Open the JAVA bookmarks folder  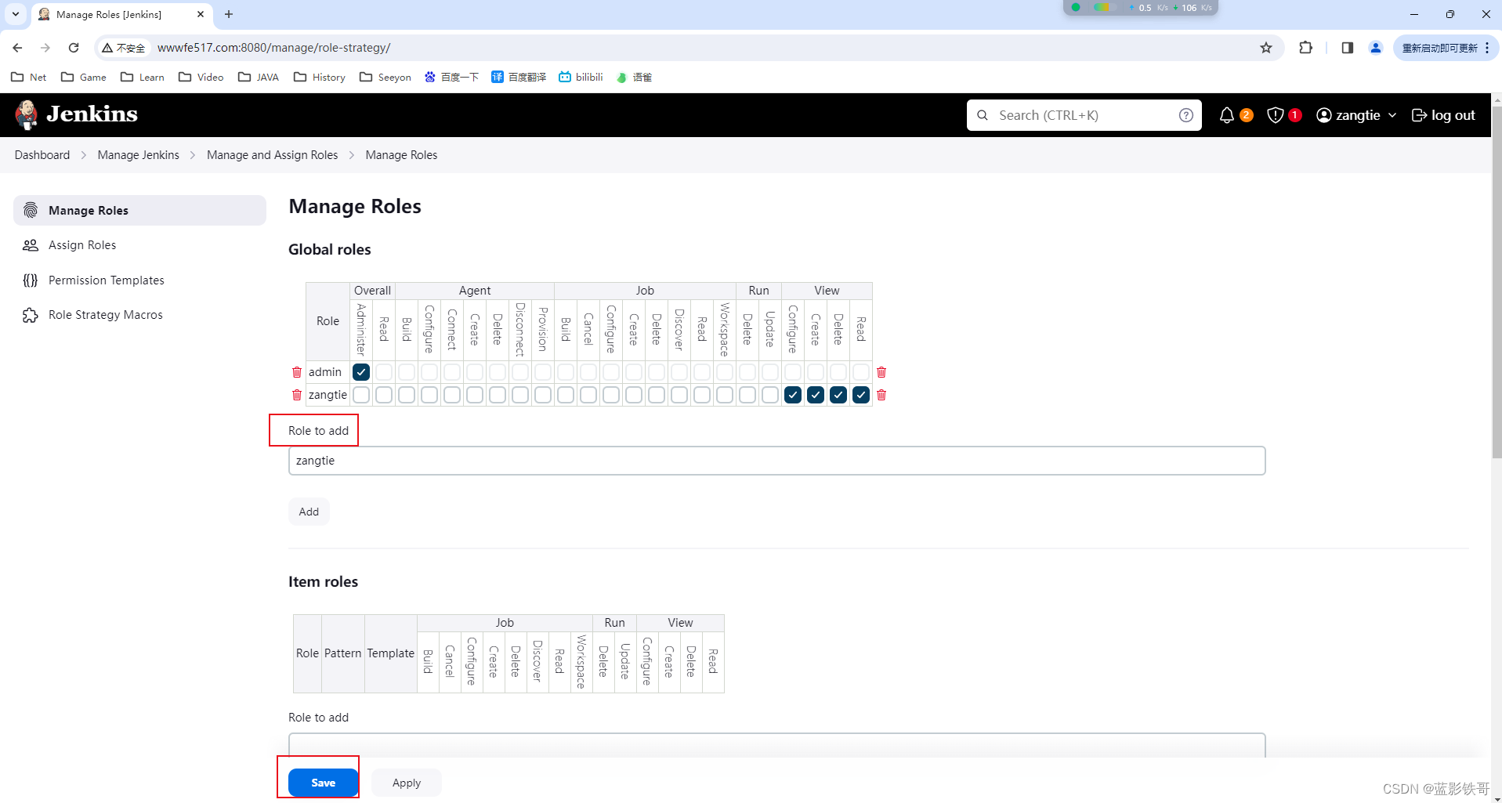[259, 77]
